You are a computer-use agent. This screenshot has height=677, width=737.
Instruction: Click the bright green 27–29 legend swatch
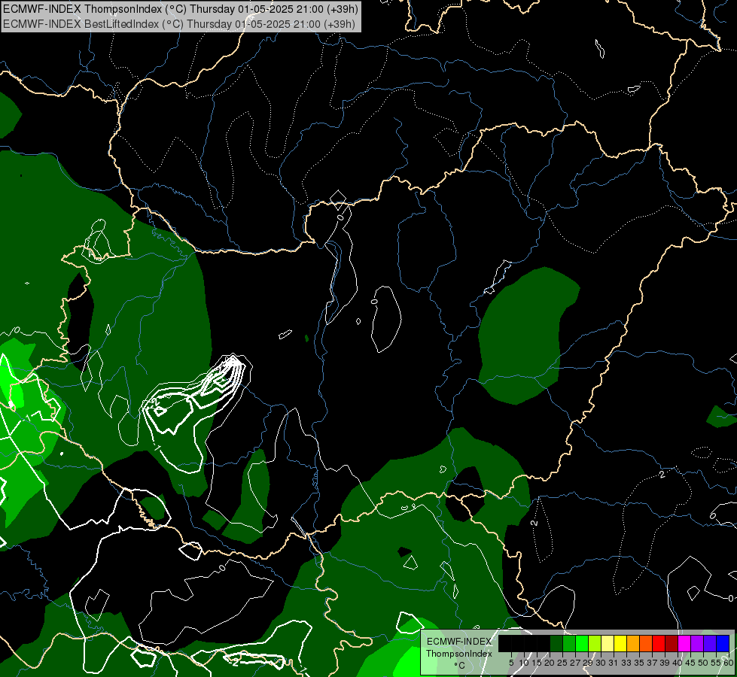coord(582,643)
